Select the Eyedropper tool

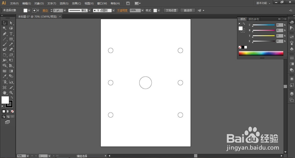tap(4, 76)
